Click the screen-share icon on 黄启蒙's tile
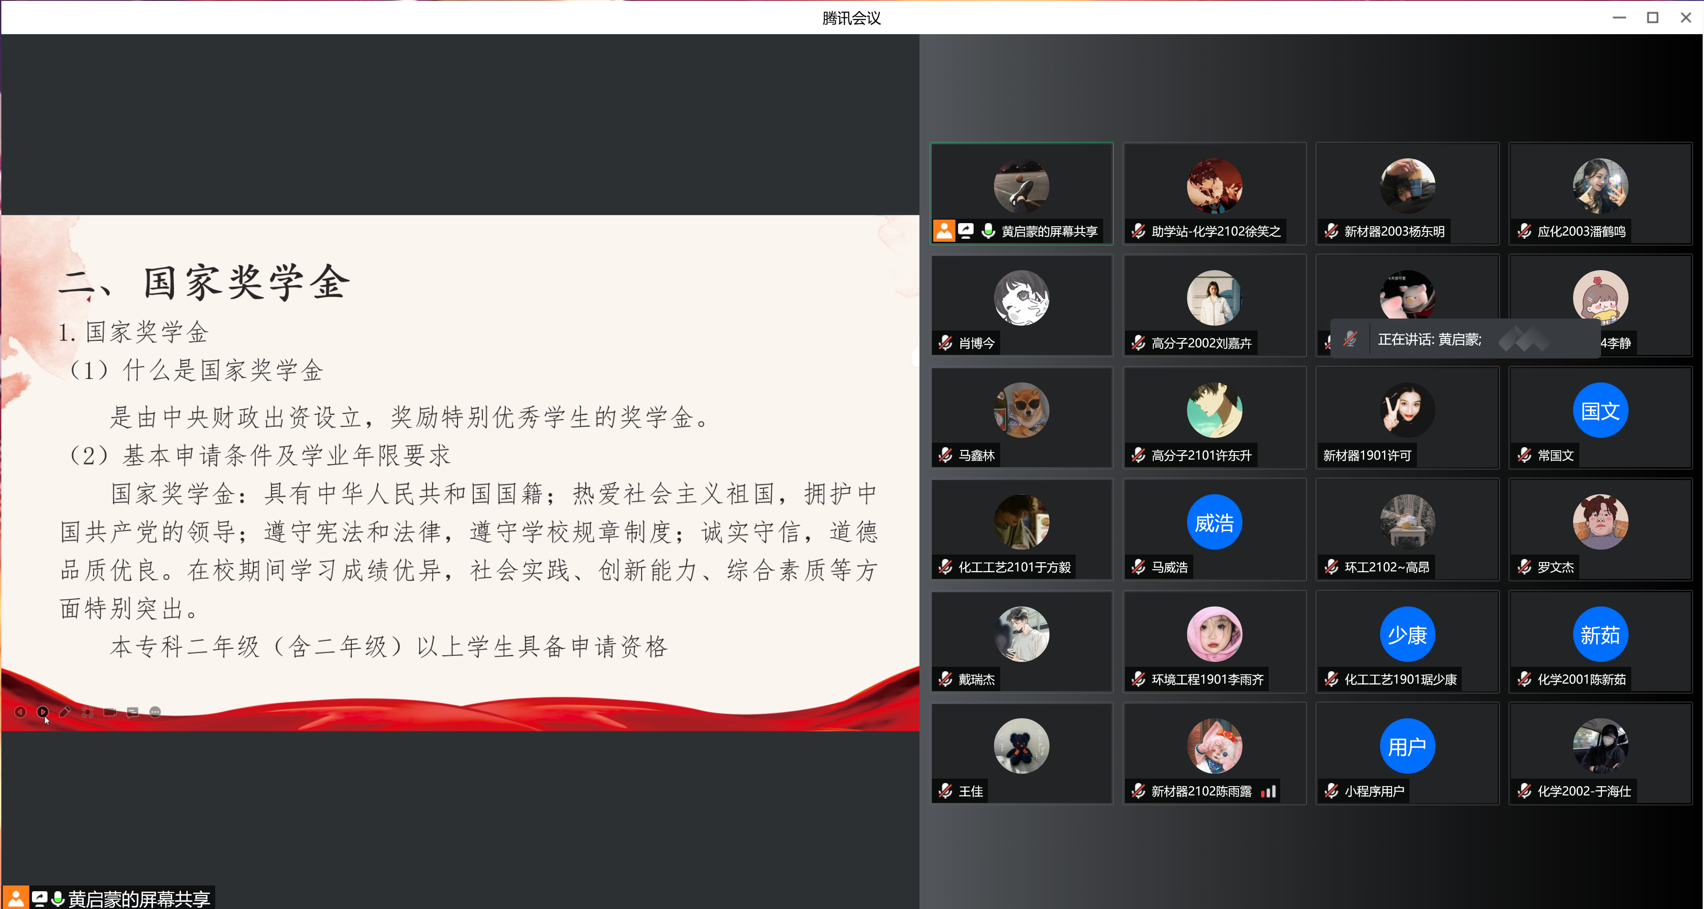1704x909 pixels. click(x=966, y=232)
